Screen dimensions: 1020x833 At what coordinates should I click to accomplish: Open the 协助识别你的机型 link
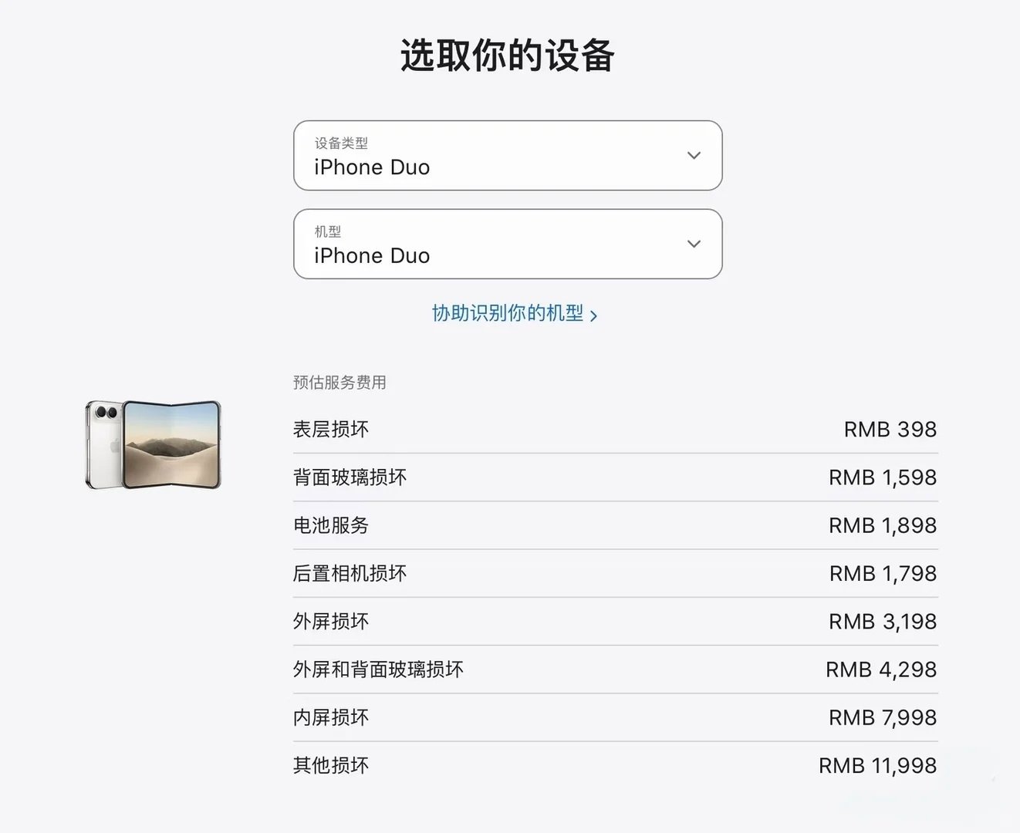click(515, 313)
